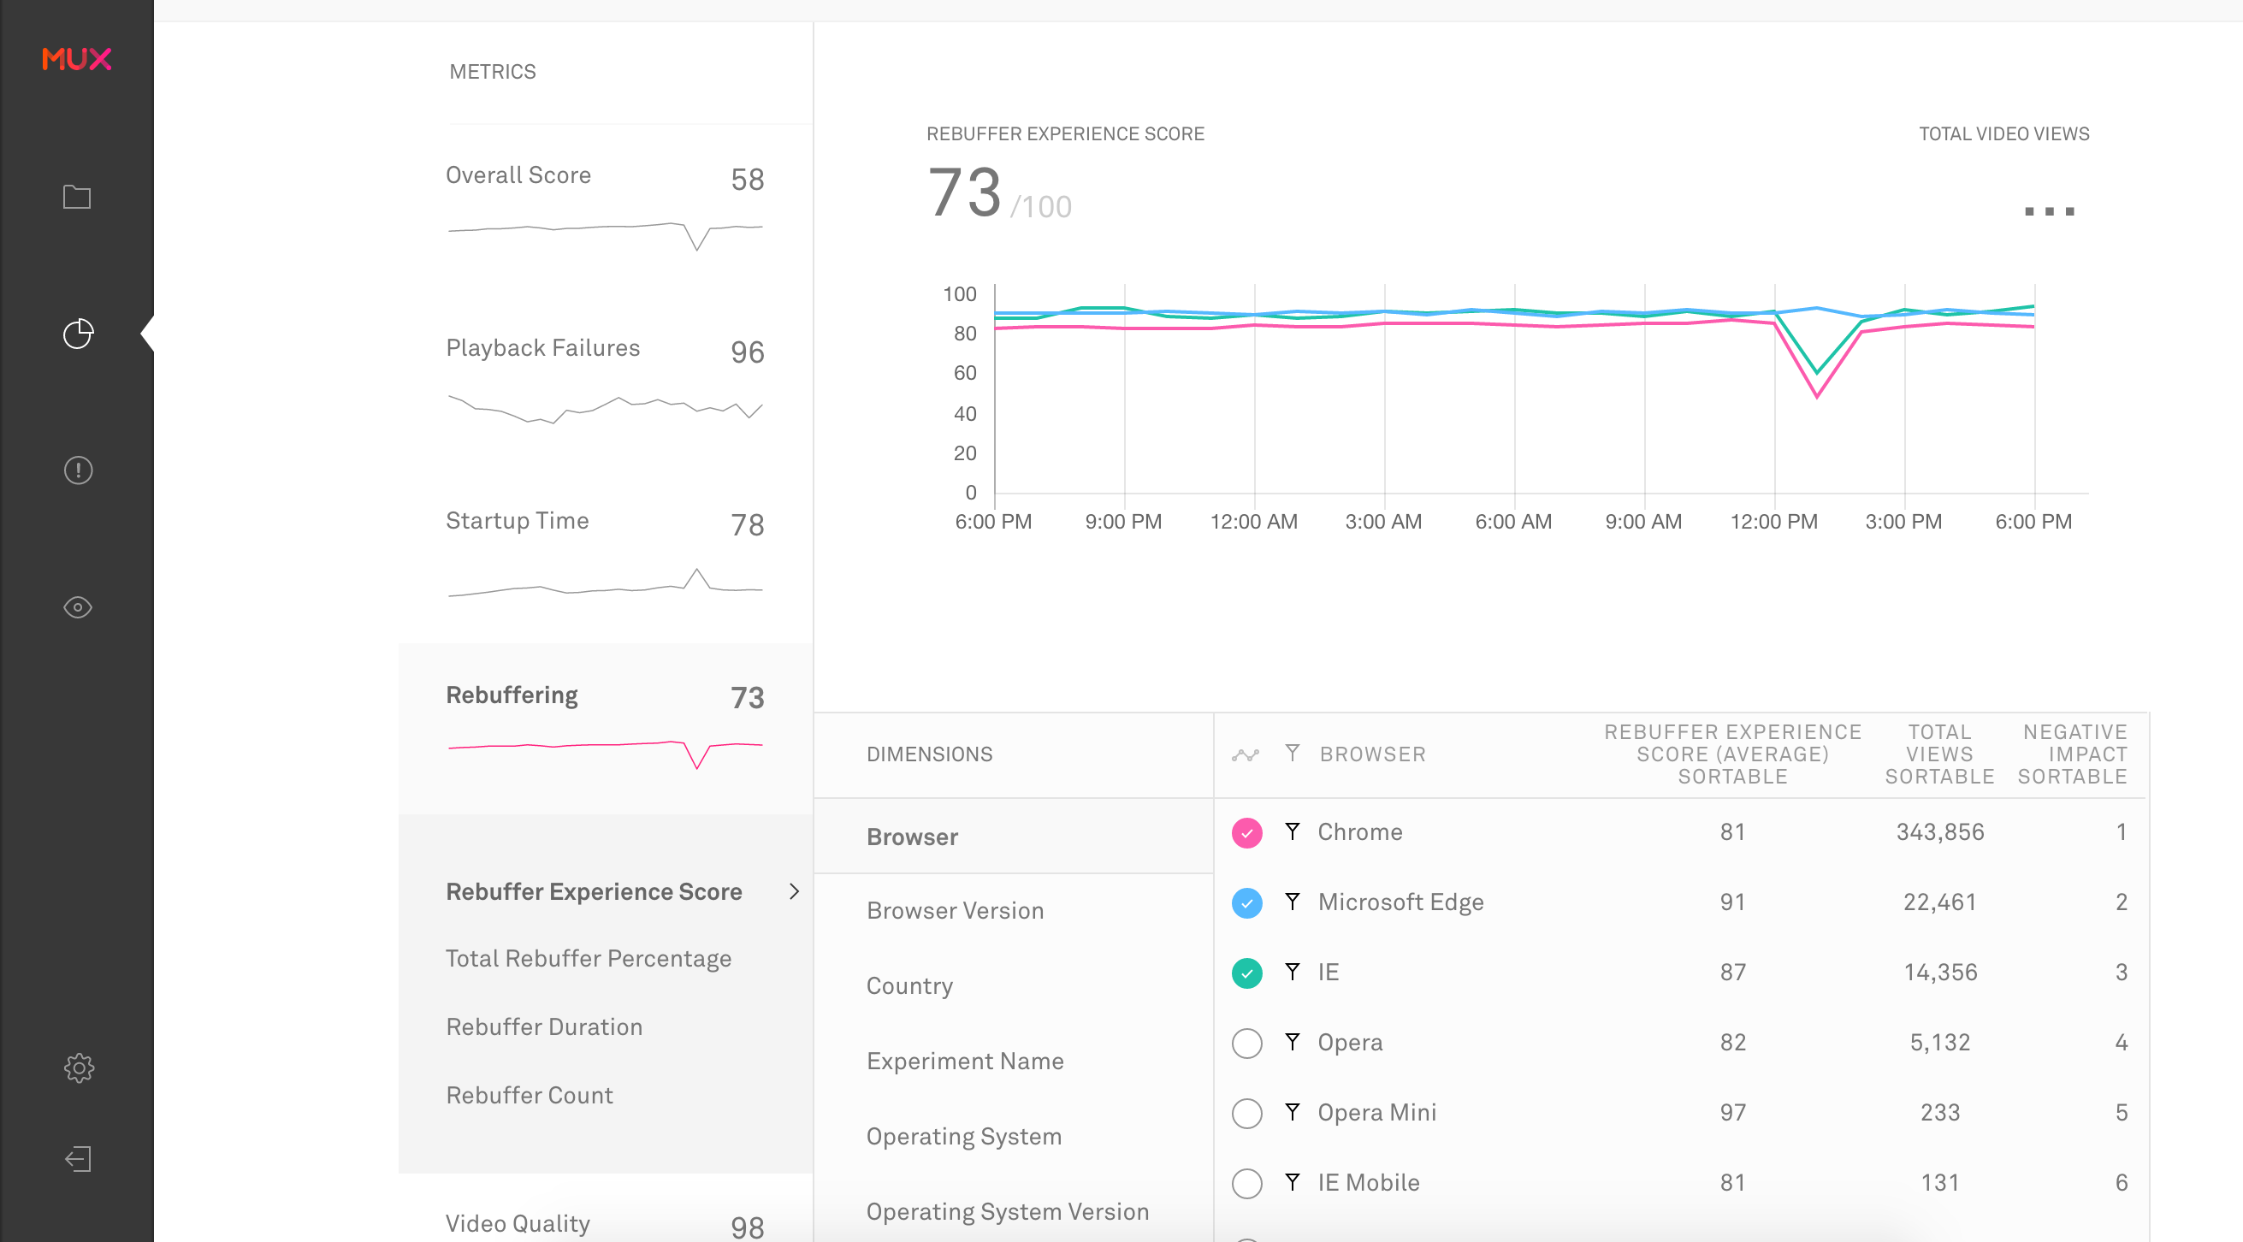Click the logout icon in sidebar
Viewport: 2243px width, 1242px height.
click(x=78, y=1158)
